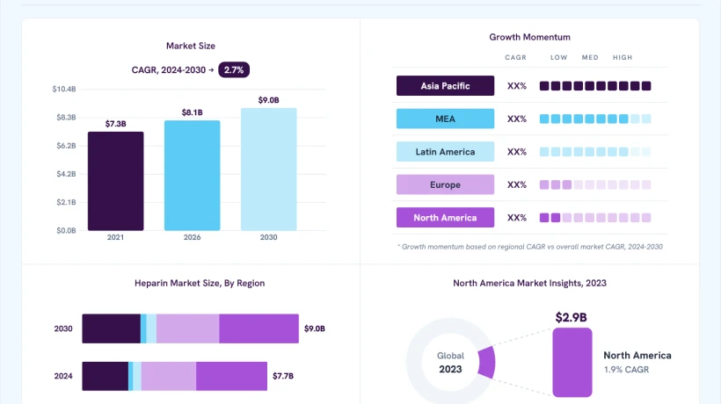This screenshot has height=404, width=721.
Task: Click the MED column header
Action: pos(590,57)
